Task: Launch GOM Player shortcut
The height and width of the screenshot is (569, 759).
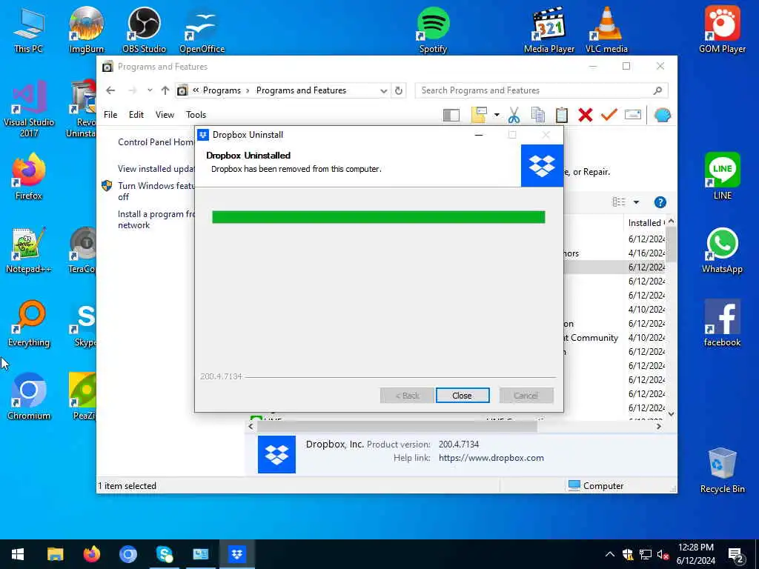Action: 722,30
